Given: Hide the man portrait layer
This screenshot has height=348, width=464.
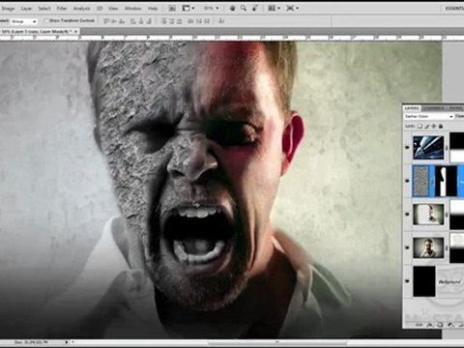Looking at the screenshot, I should (x=407, y=247).
